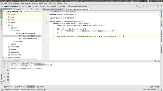Click the down stack trace arrow
This screenshot has width=163, height=91.
click(8, 67)
